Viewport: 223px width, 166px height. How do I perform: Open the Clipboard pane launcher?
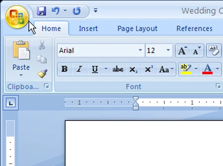(x=47, y=86)
